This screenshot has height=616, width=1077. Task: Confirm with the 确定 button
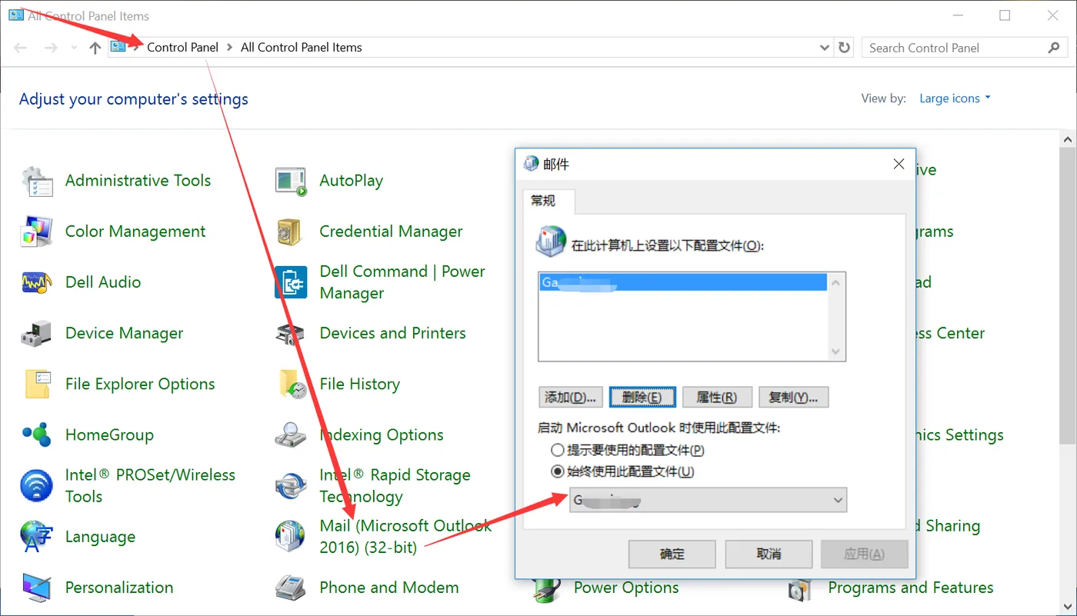tap(672, 554)
